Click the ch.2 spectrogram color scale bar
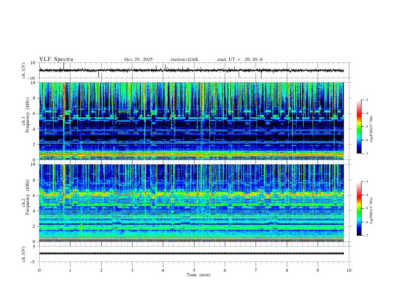 [x=359, y=208]
